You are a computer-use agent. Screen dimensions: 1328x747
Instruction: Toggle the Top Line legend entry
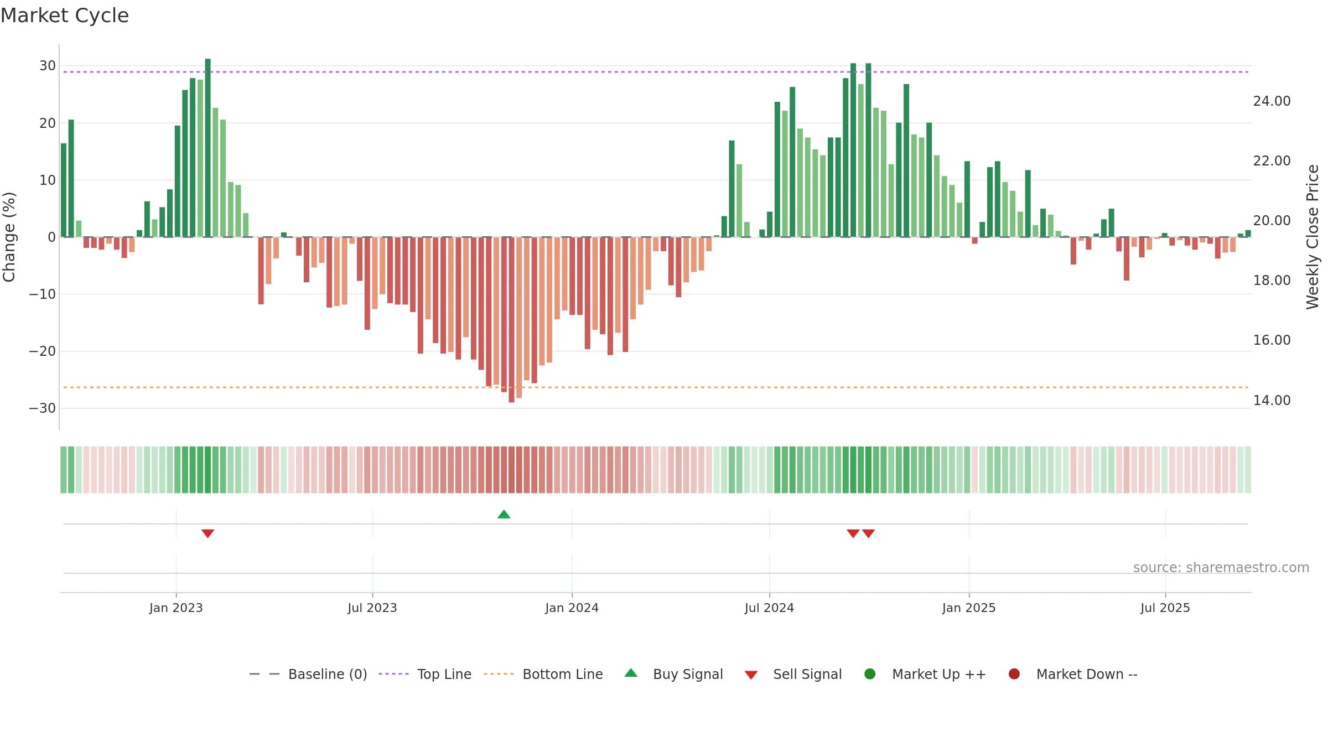click(425, 674)
